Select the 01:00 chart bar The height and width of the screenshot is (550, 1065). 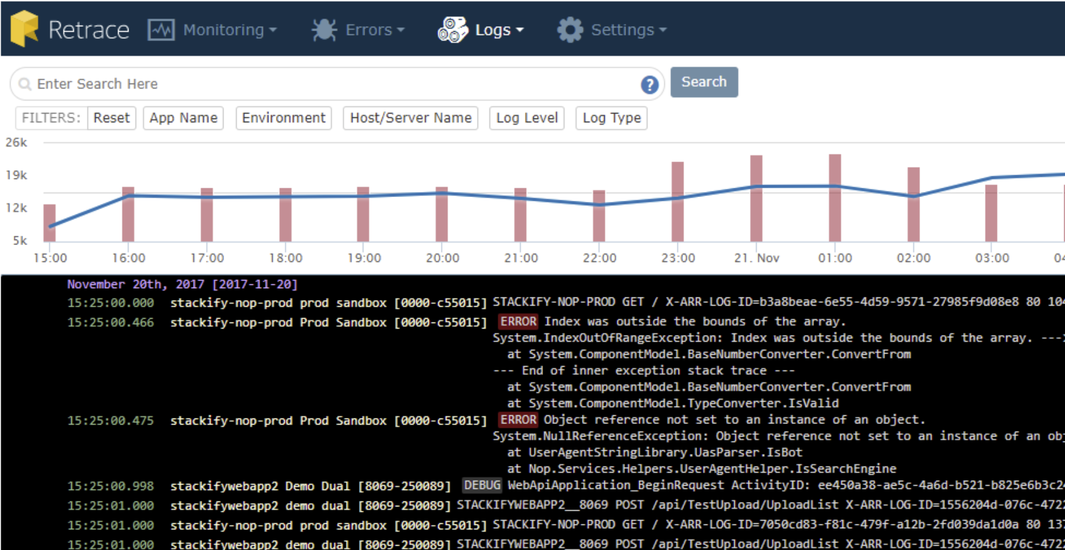[x=835, y=198]
